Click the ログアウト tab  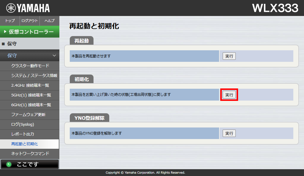[x=30, y=21]
